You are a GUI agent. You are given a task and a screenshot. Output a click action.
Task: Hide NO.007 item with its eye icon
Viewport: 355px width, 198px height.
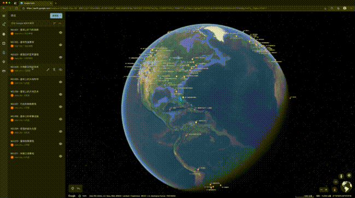click(61, 107)
